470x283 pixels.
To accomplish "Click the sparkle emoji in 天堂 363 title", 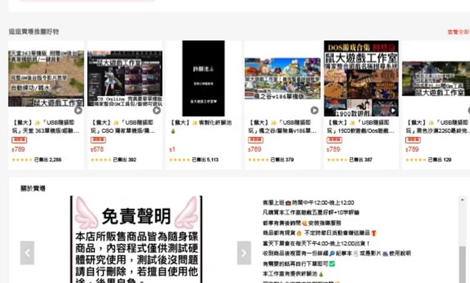I will coord(37,123).
